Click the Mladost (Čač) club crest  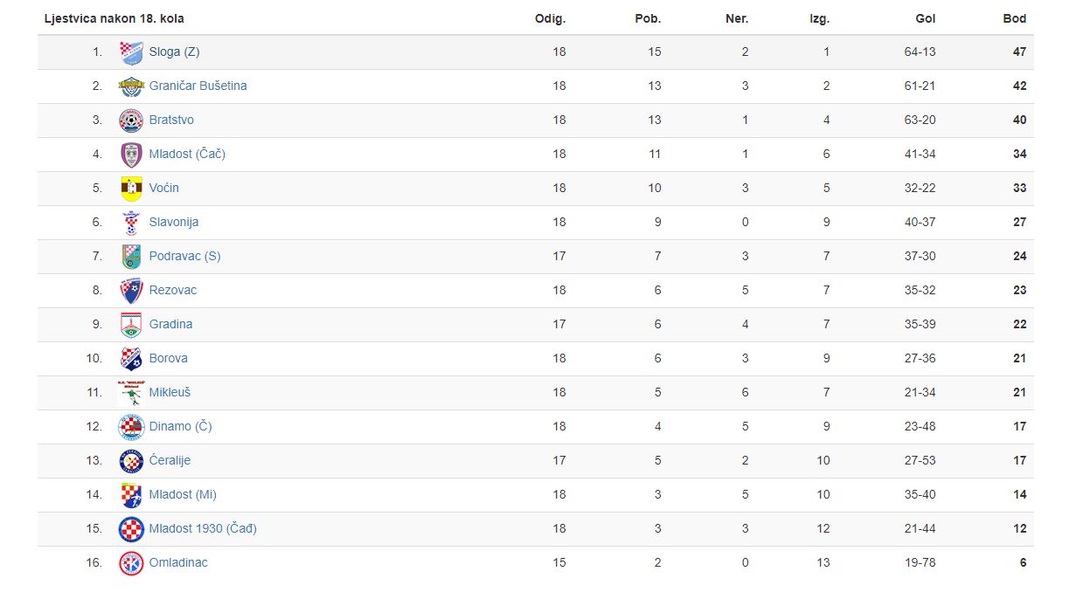(x=131, y=155)
